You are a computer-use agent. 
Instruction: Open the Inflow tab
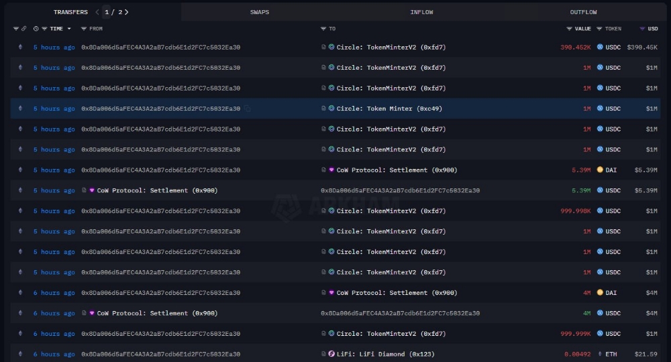click(421, 12)
